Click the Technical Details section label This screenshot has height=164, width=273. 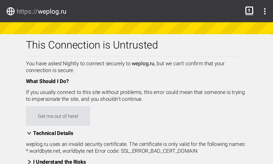point(53,133)
